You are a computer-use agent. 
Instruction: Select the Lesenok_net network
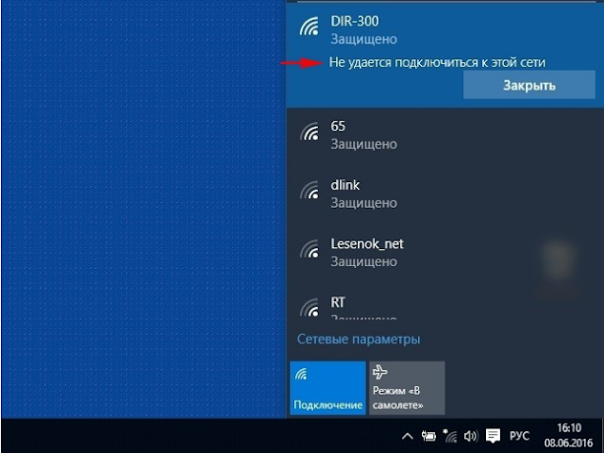pyautogui.click(x=445, y=252)
